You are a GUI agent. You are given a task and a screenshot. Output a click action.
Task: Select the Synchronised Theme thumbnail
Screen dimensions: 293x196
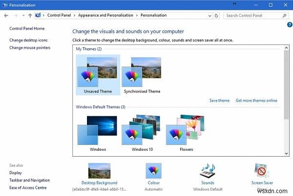tap(142, 75)
